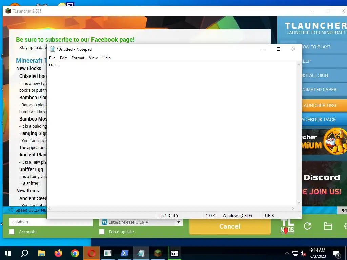Click Notepad horizontal scrollbar left arrow
This screenshot has height=260, width=347.
pyautogui.click(x=49, y=208)
